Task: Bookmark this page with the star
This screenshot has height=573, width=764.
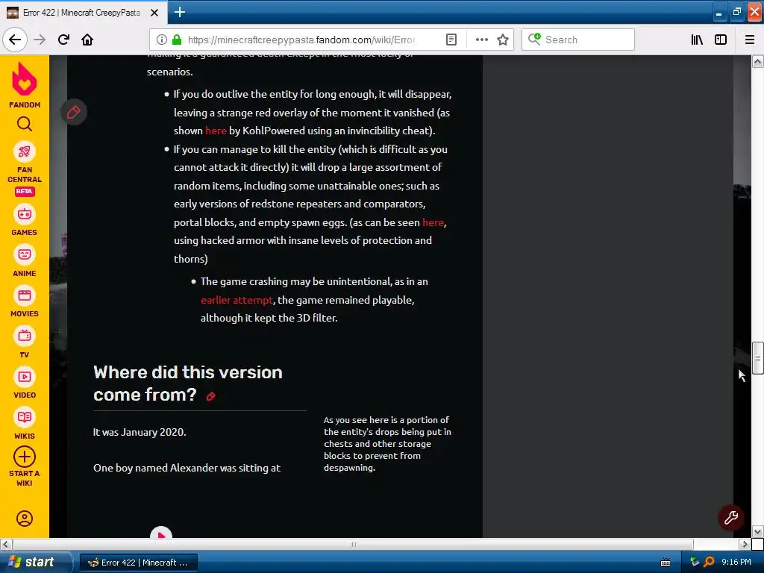Action: (503, 40)
